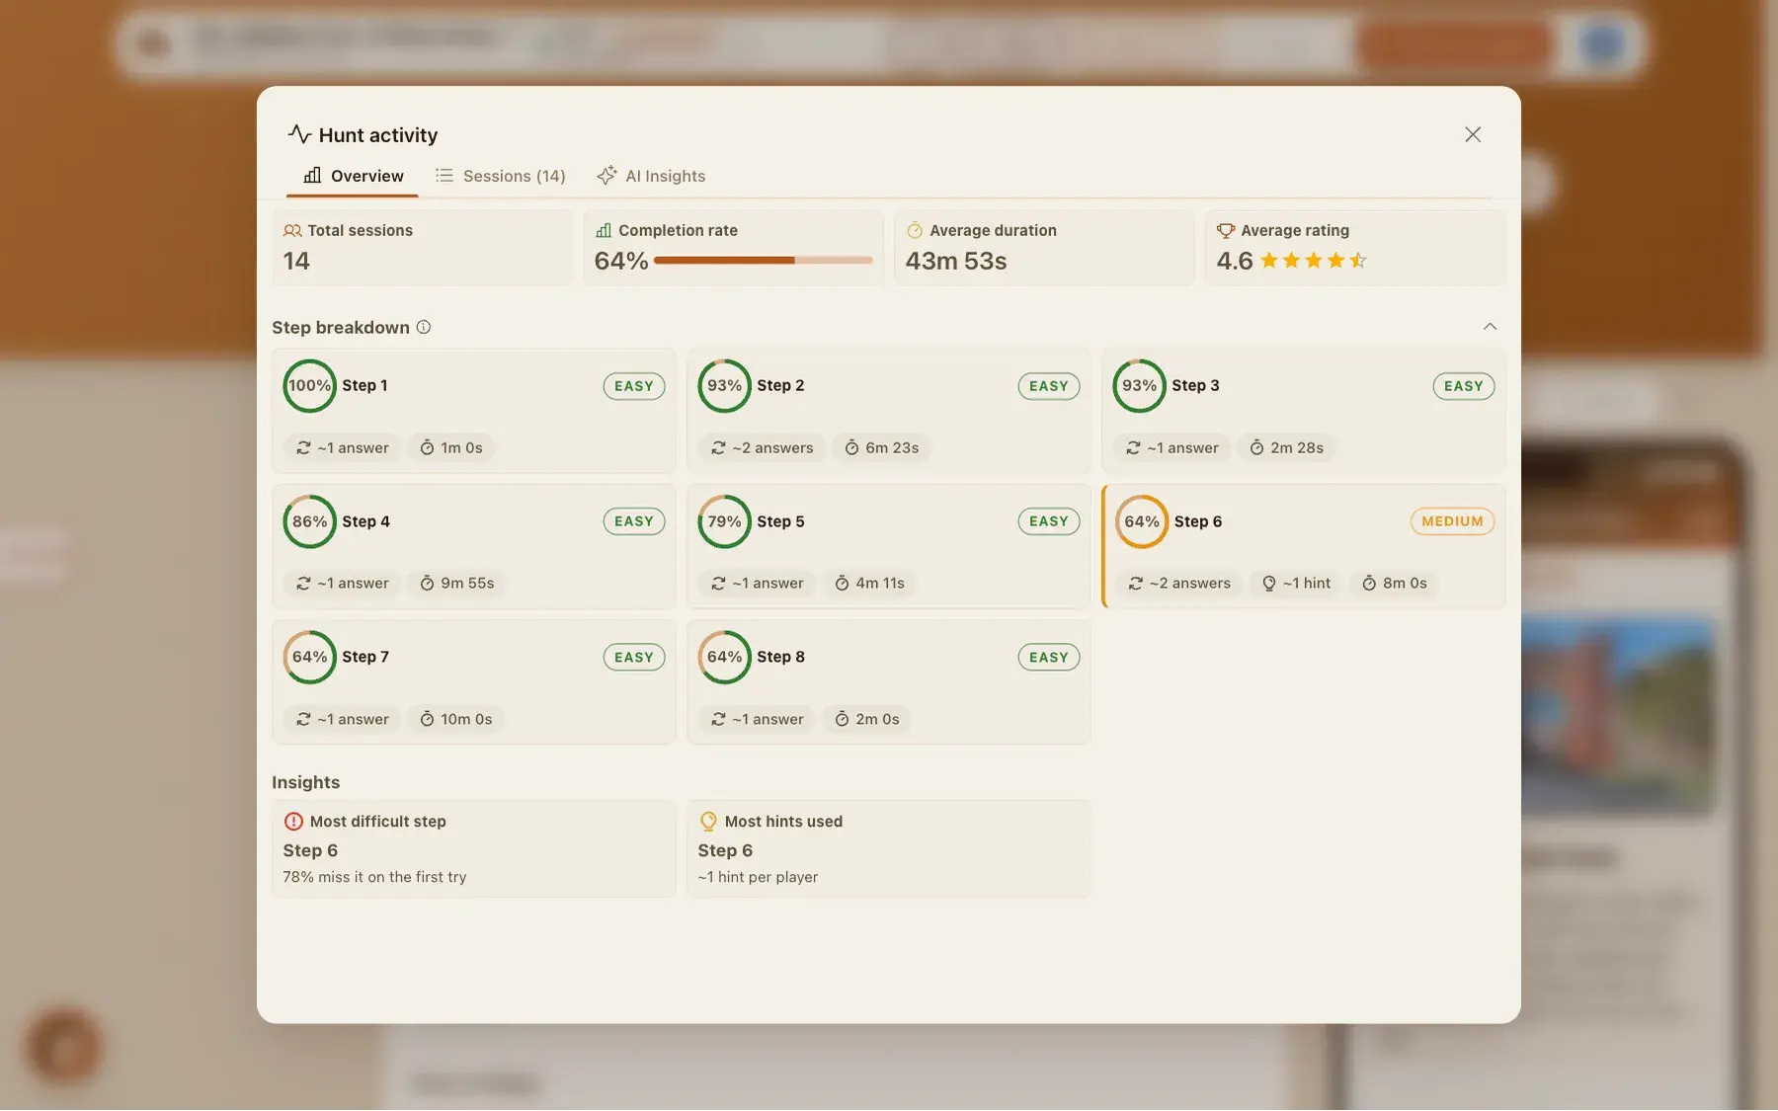The image size is (1778, 1111).
Task: Click the Insights section heading
Action: click(306, 782)
